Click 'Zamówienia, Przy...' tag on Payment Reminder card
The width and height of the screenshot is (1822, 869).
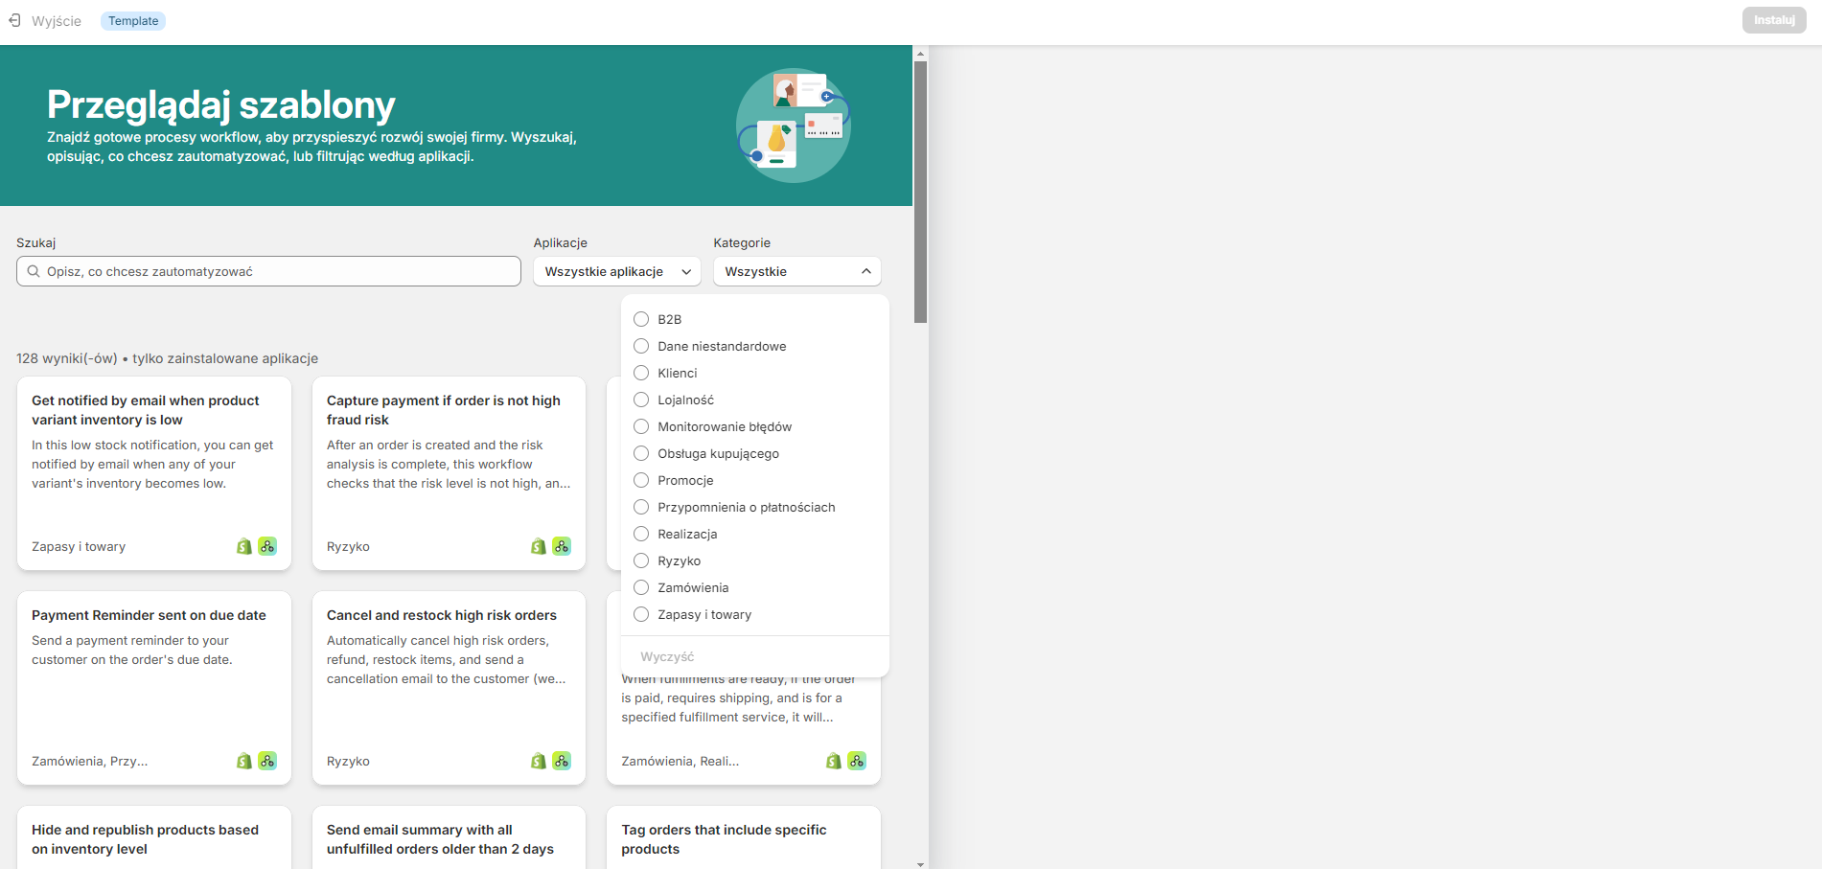pyautogui.click(x=90, y=761)
